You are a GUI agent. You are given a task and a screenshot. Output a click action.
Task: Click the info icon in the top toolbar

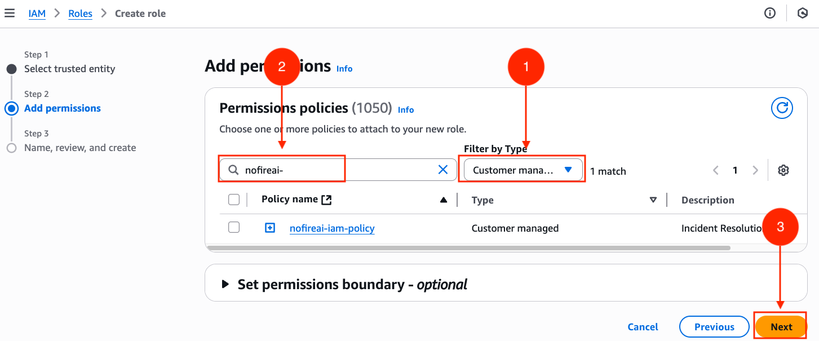pyautogui.click(x=770, y=13)
